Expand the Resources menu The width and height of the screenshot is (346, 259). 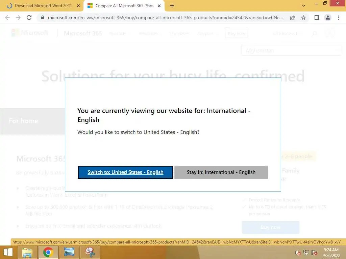(151, 33)
